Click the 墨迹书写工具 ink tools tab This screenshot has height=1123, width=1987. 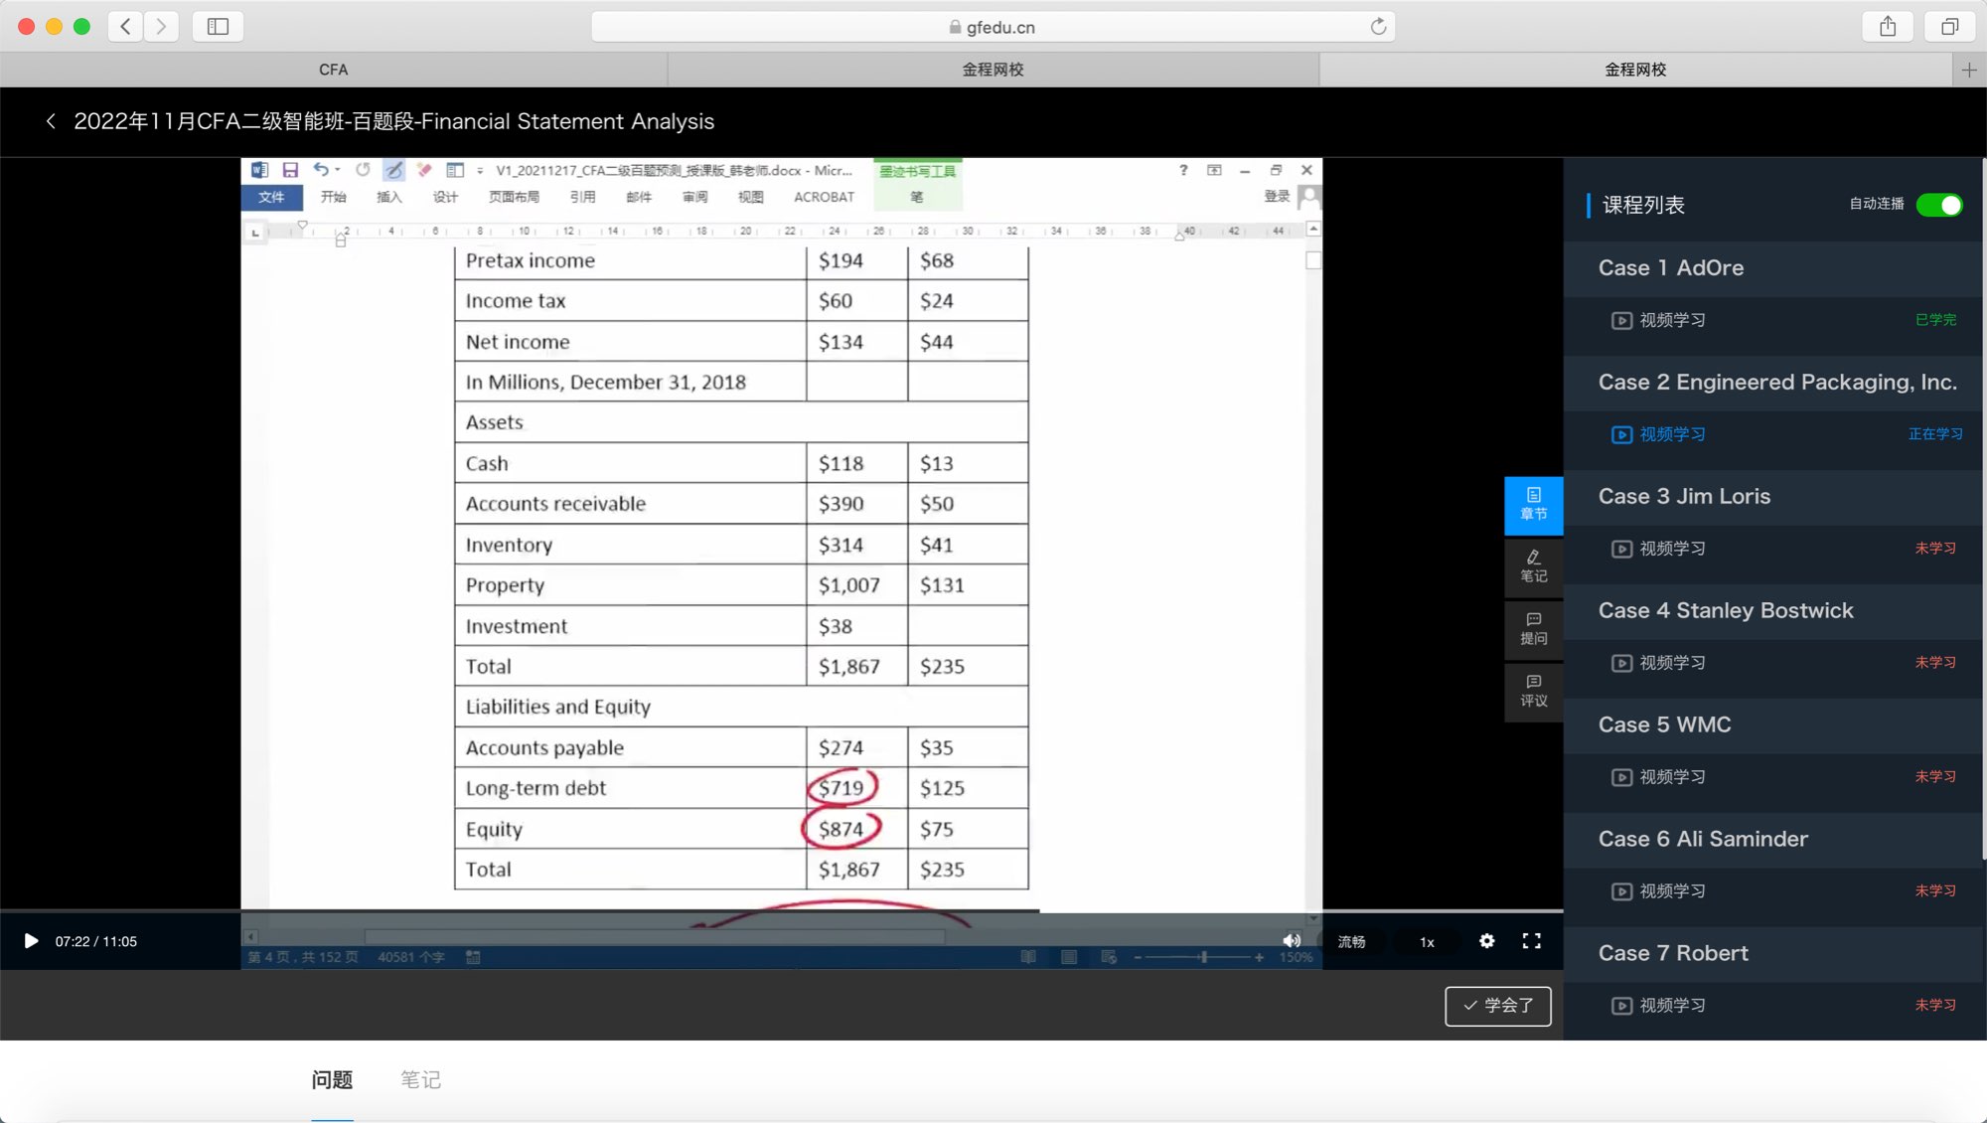(x=917, y=171)
